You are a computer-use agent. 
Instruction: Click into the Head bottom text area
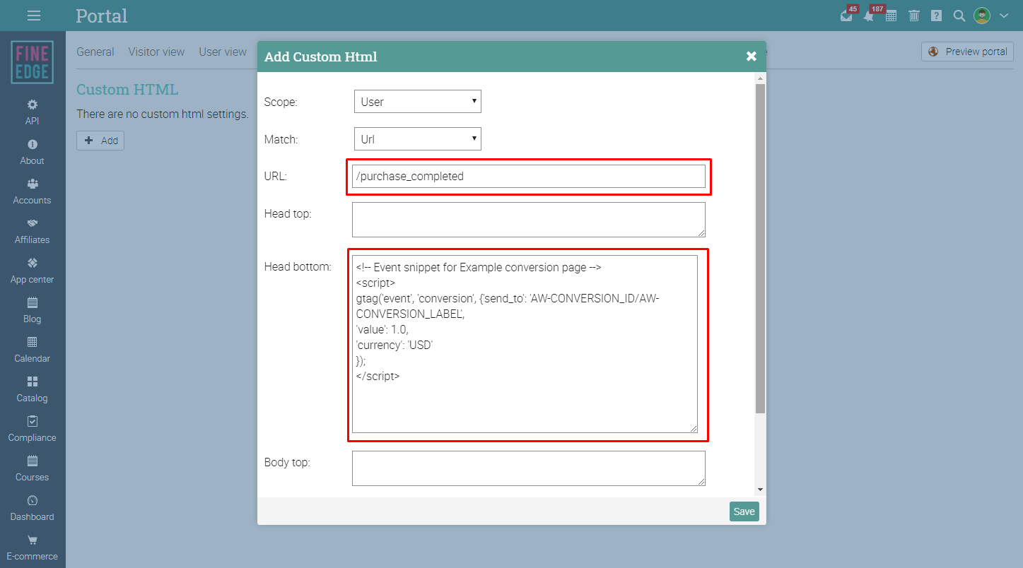tap(525, 344)
